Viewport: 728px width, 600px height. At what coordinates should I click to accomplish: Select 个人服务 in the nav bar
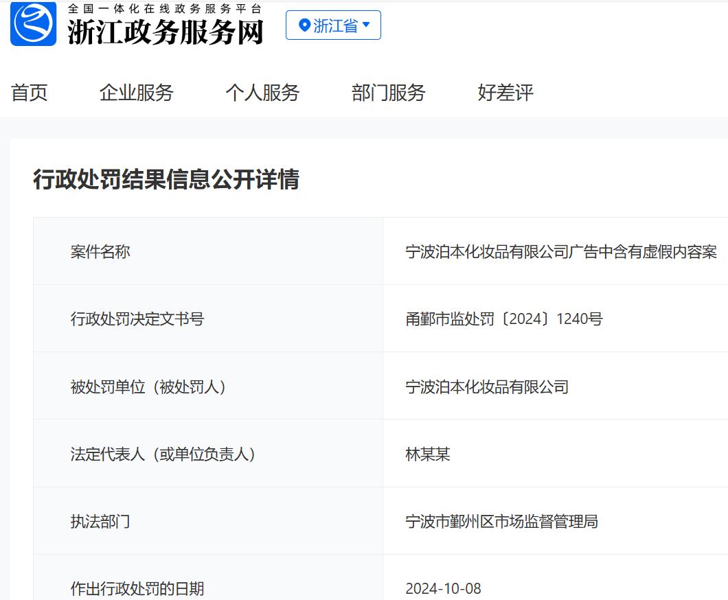262,93
